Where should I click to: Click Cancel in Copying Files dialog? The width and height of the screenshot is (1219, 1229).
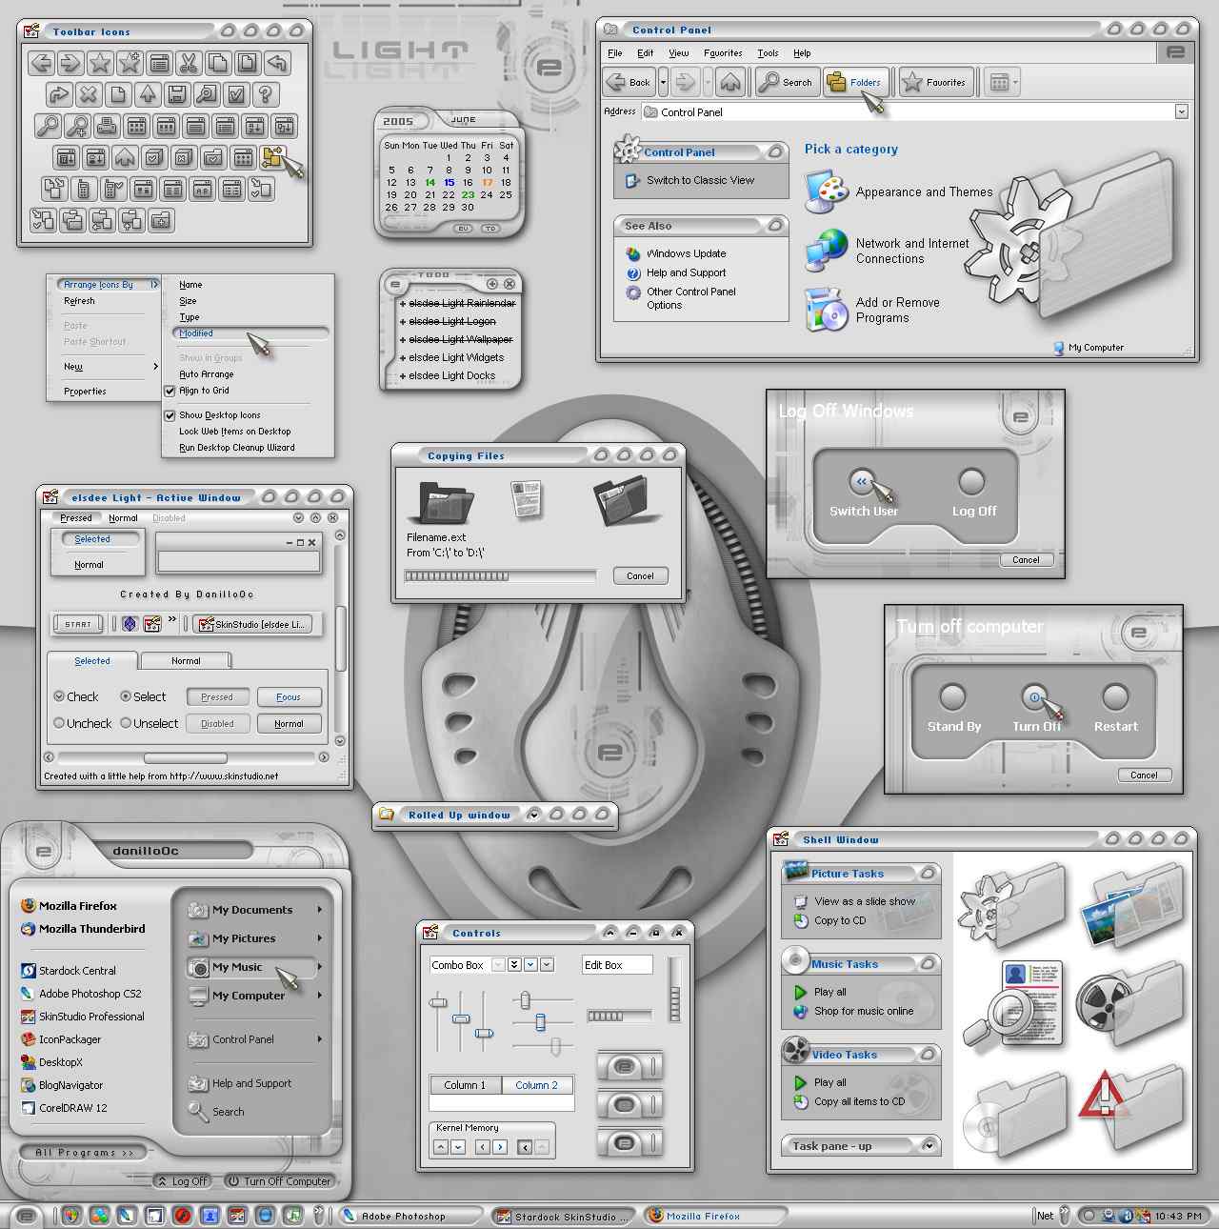tap(640, 575)
